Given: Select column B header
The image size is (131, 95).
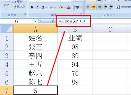Looking at the screenshot, I should tap(75, 29).
